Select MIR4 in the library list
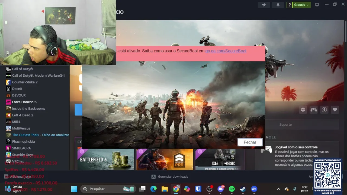The height and width of the screenshot is (195, 347). coord(16,122)
